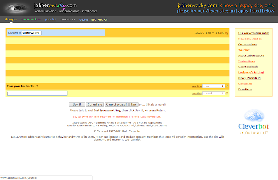Open the sidebar Contact us link
Viewport: 278px width, 180px height.
click(245, 84)
